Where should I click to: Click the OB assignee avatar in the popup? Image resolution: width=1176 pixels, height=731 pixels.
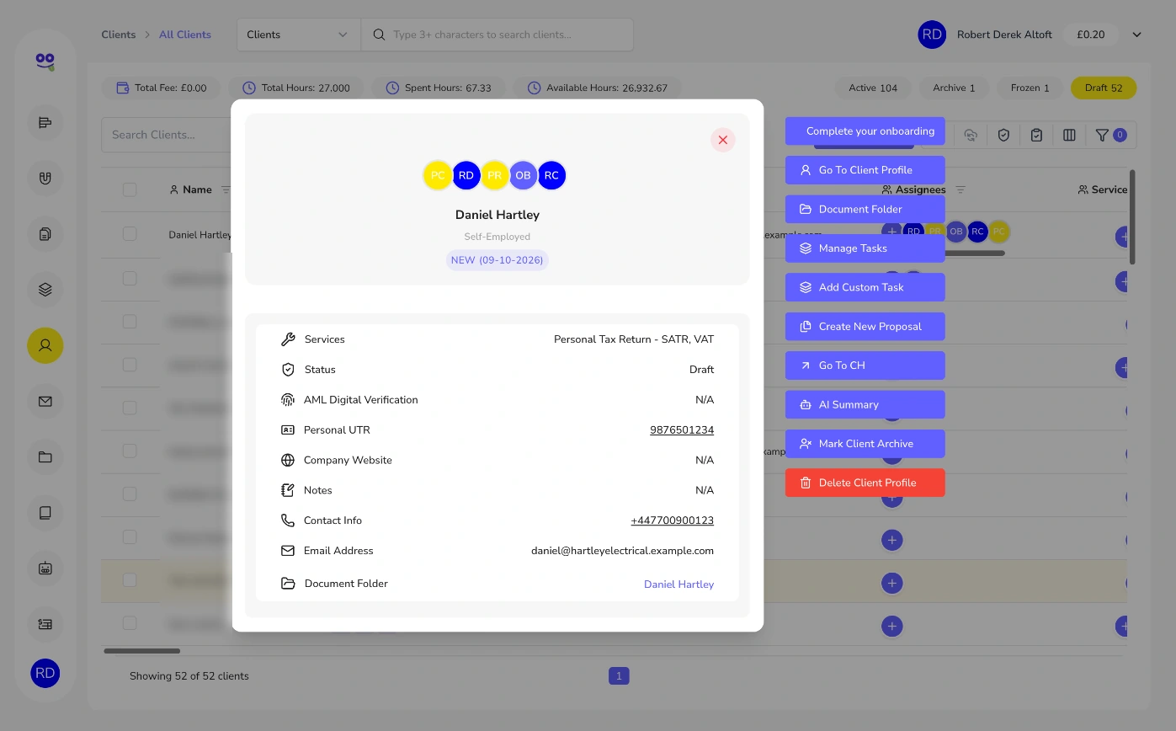(x=523, y=175)
